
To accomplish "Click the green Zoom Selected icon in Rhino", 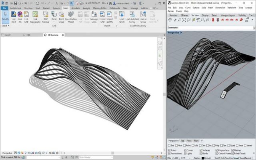I will tap(194, 20).
